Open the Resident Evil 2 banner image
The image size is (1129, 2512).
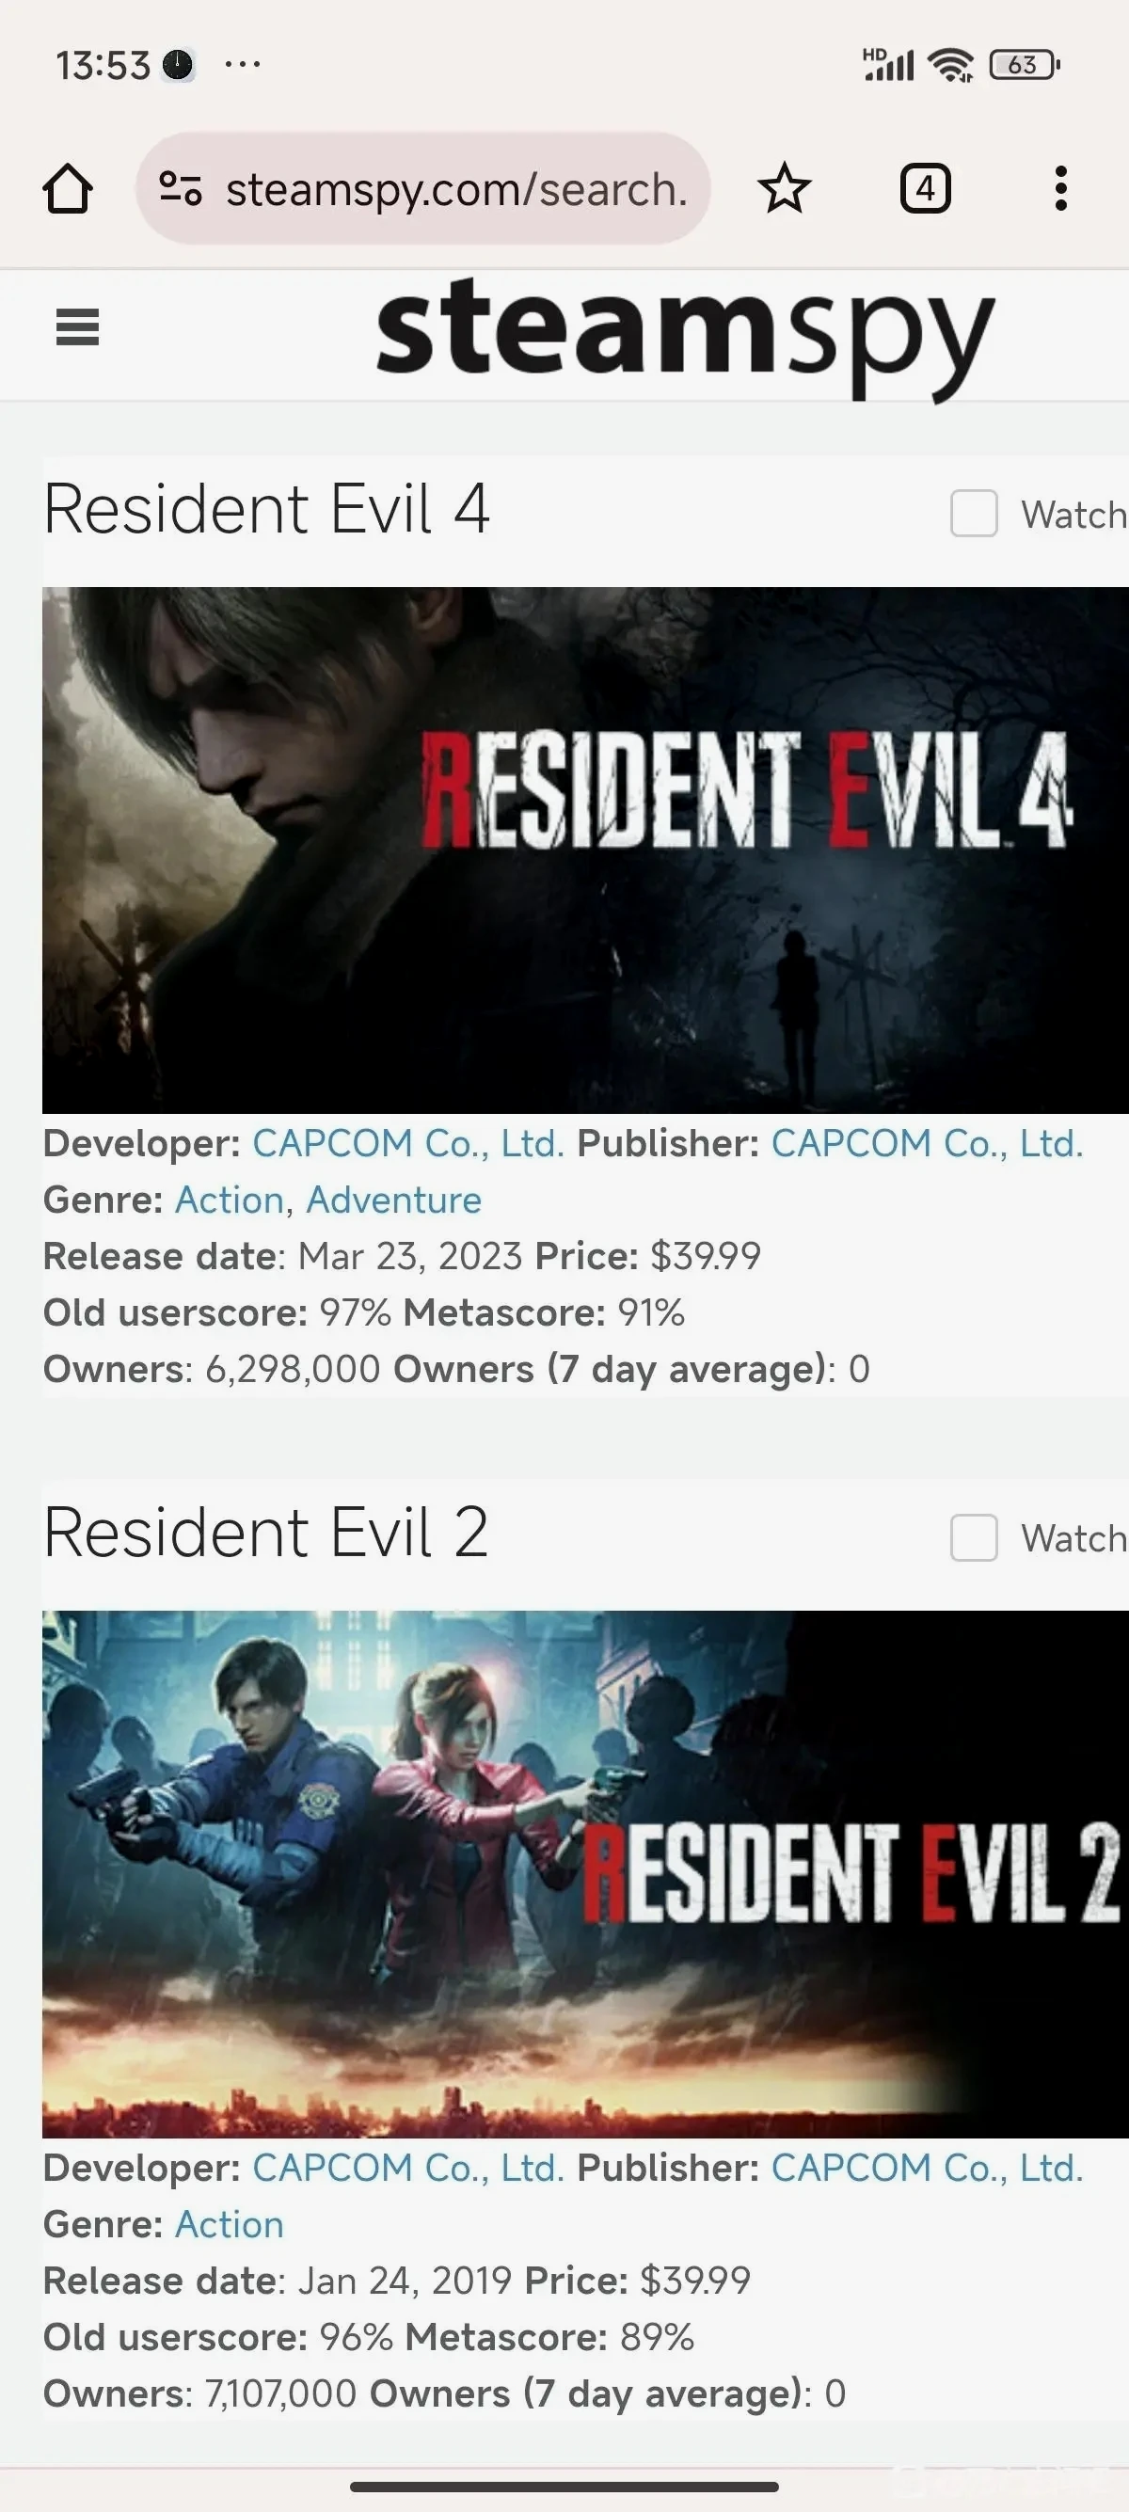[585, 1873]
